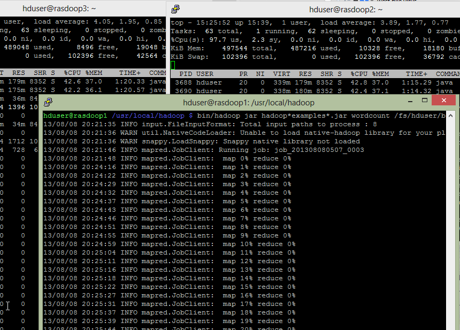
Task: Click PuTTY icon in rasdoop2 title bar
Action: tap(175, 10)
